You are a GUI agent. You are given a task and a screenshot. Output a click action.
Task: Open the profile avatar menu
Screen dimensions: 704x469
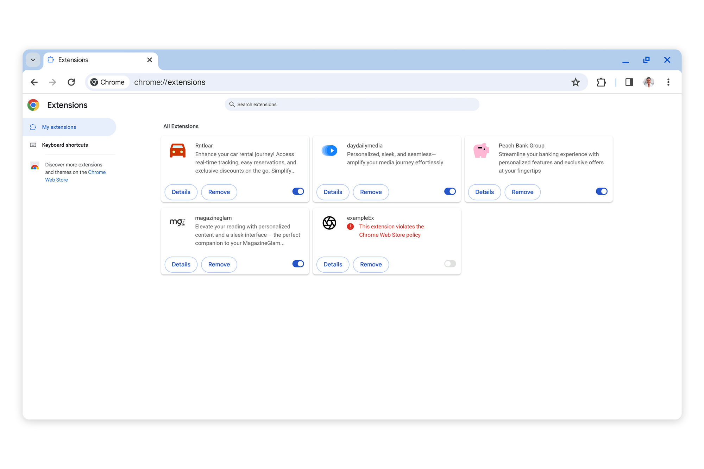click(x=649, y=82)
